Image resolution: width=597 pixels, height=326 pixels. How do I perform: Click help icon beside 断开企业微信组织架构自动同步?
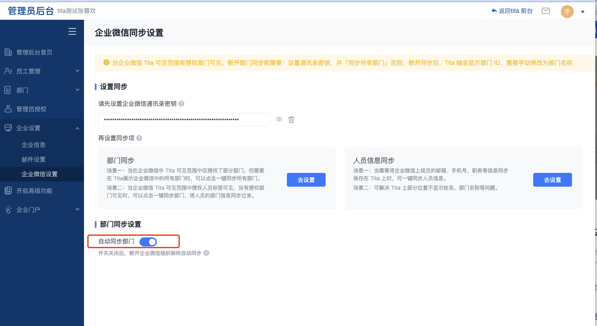(x=206, y=253)
